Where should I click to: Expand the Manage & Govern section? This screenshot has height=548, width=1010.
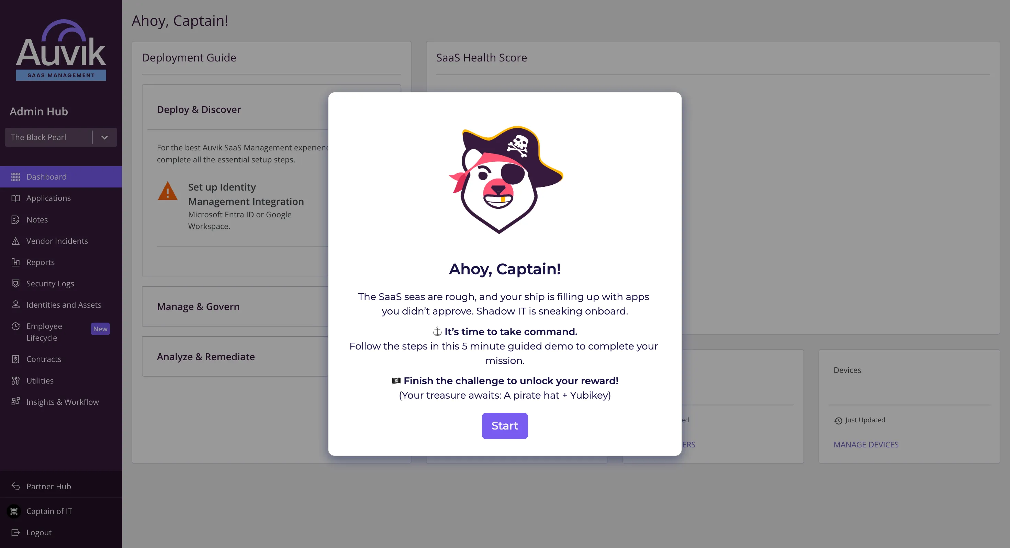pos(198,307)
